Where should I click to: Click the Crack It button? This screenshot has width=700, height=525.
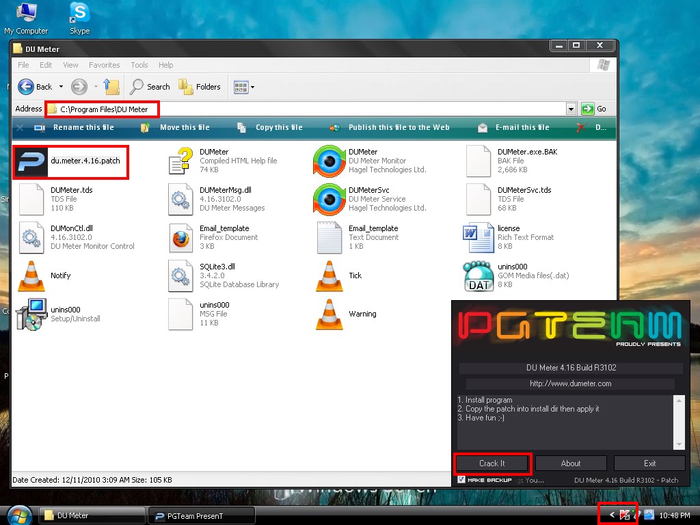coord(492,463)
